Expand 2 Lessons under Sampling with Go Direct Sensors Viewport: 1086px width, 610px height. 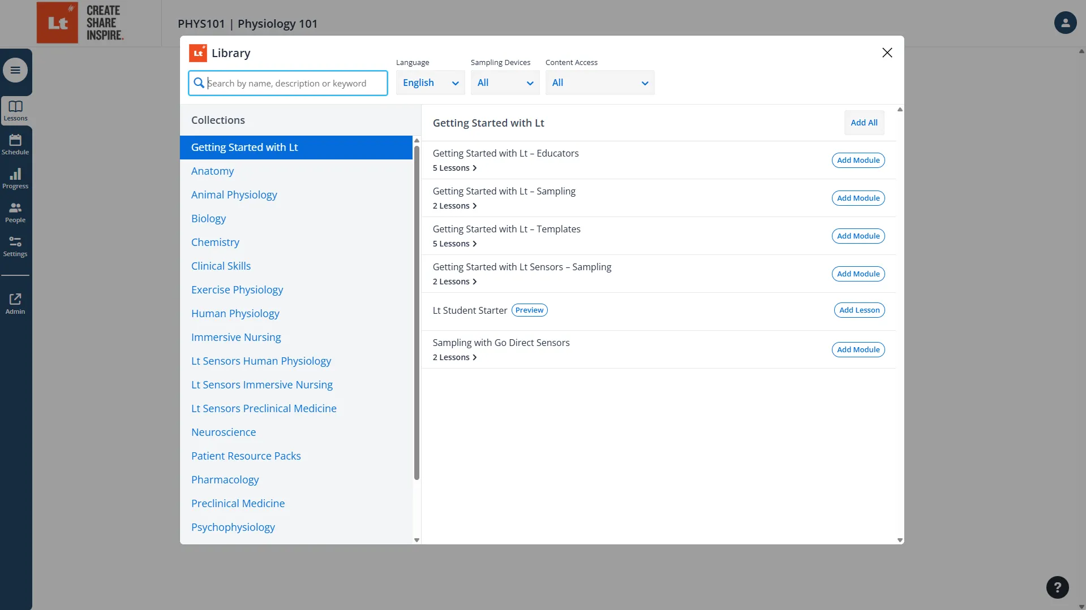point(454,357)
